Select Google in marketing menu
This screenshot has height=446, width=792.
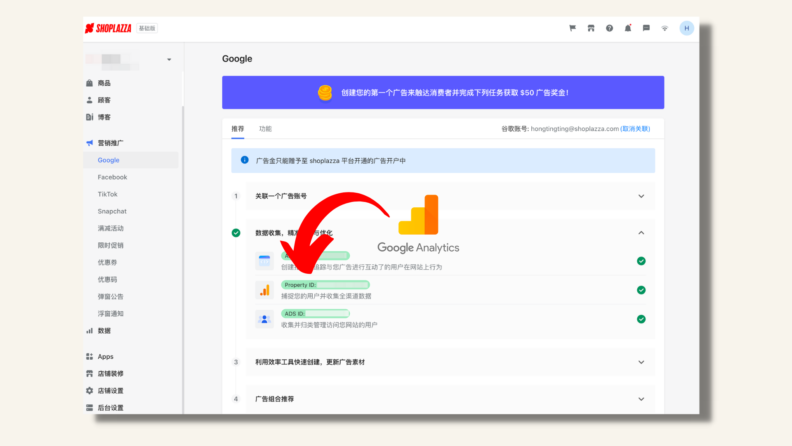tap(131, 160)
